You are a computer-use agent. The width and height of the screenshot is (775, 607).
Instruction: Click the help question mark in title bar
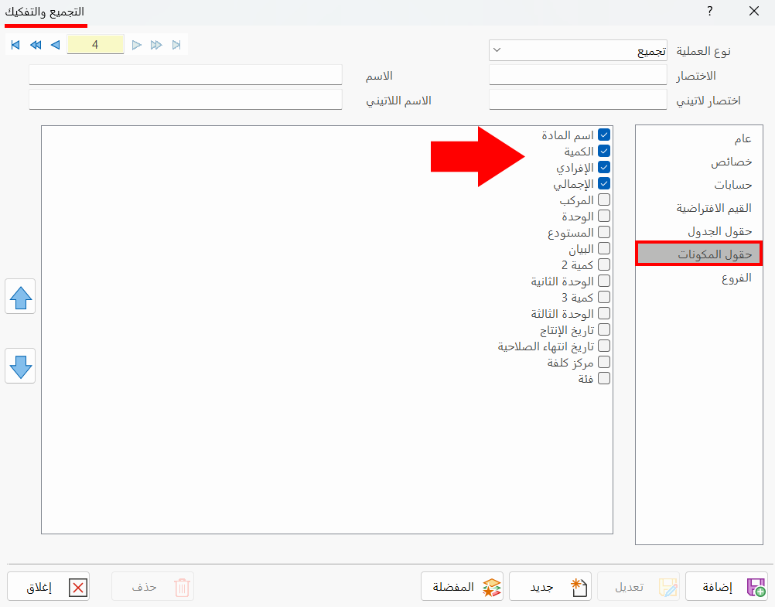pyautogui.click(x=710, y=11)
